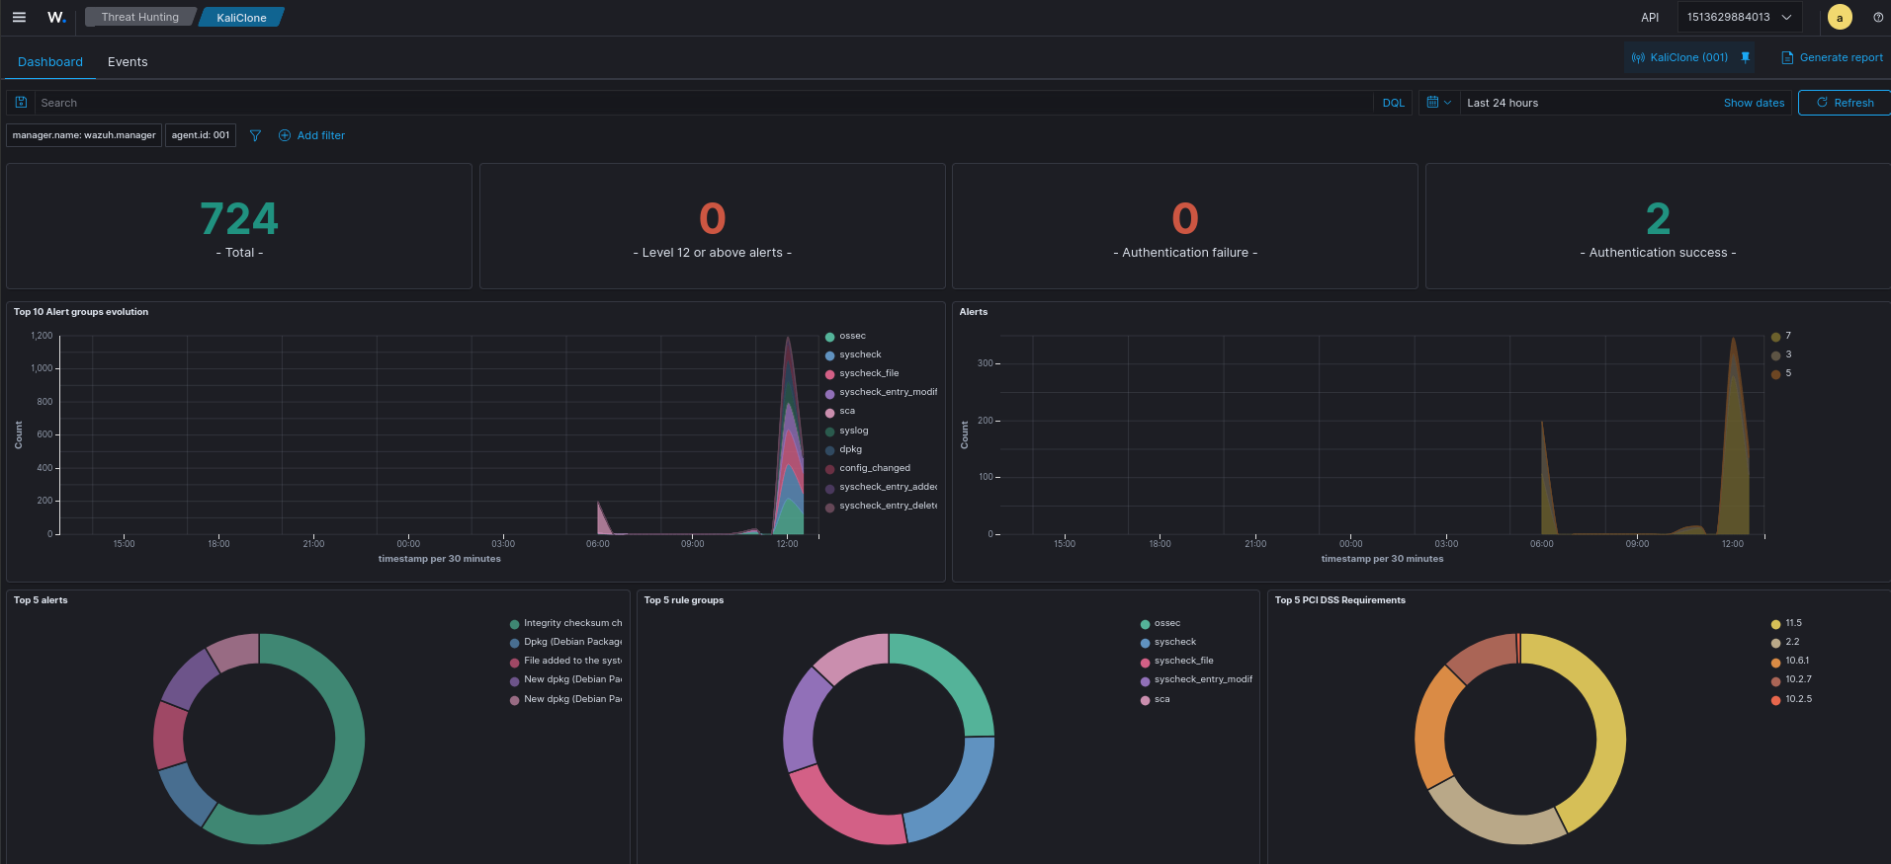Viewport: 1891px width, 864px height.
Task: Toggle DQL query language switch
Action: point(1393,103)
